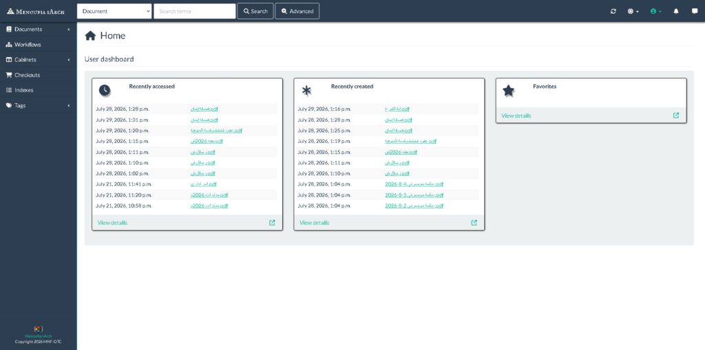705x350 pixels.
Task: Open external link icon in Recently accessed
Action: tap(272, 222)
